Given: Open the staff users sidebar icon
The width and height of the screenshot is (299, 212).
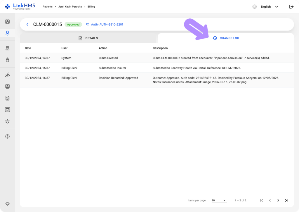Looking at the screenshot, I should point(7,75).
